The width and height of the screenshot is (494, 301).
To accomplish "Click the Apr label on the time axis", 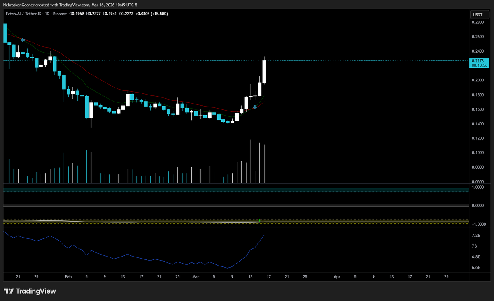I will 337,277.
